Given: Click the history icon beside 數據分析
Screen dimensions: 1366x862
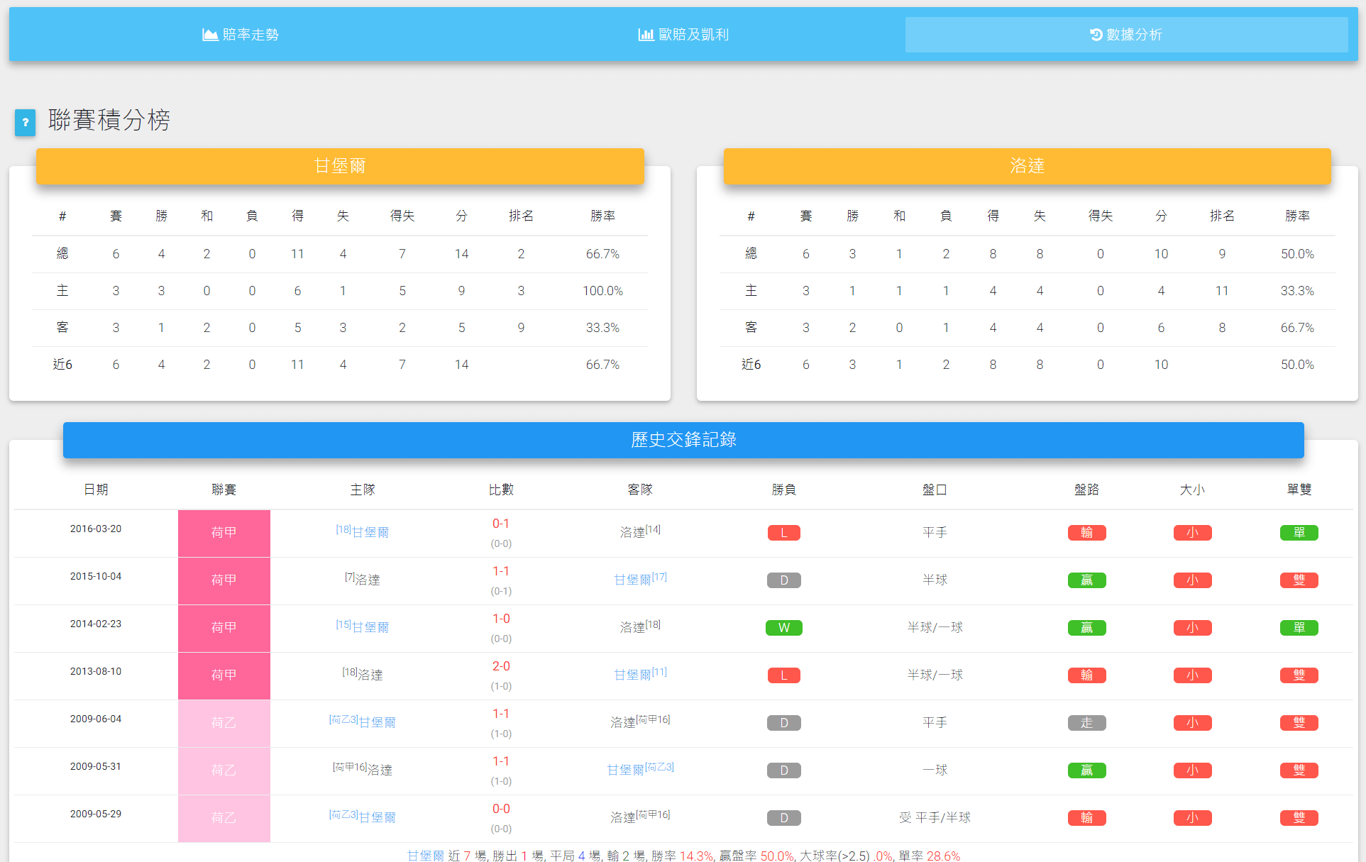Looking at the screenshot, I should (x=1096, y=35).
